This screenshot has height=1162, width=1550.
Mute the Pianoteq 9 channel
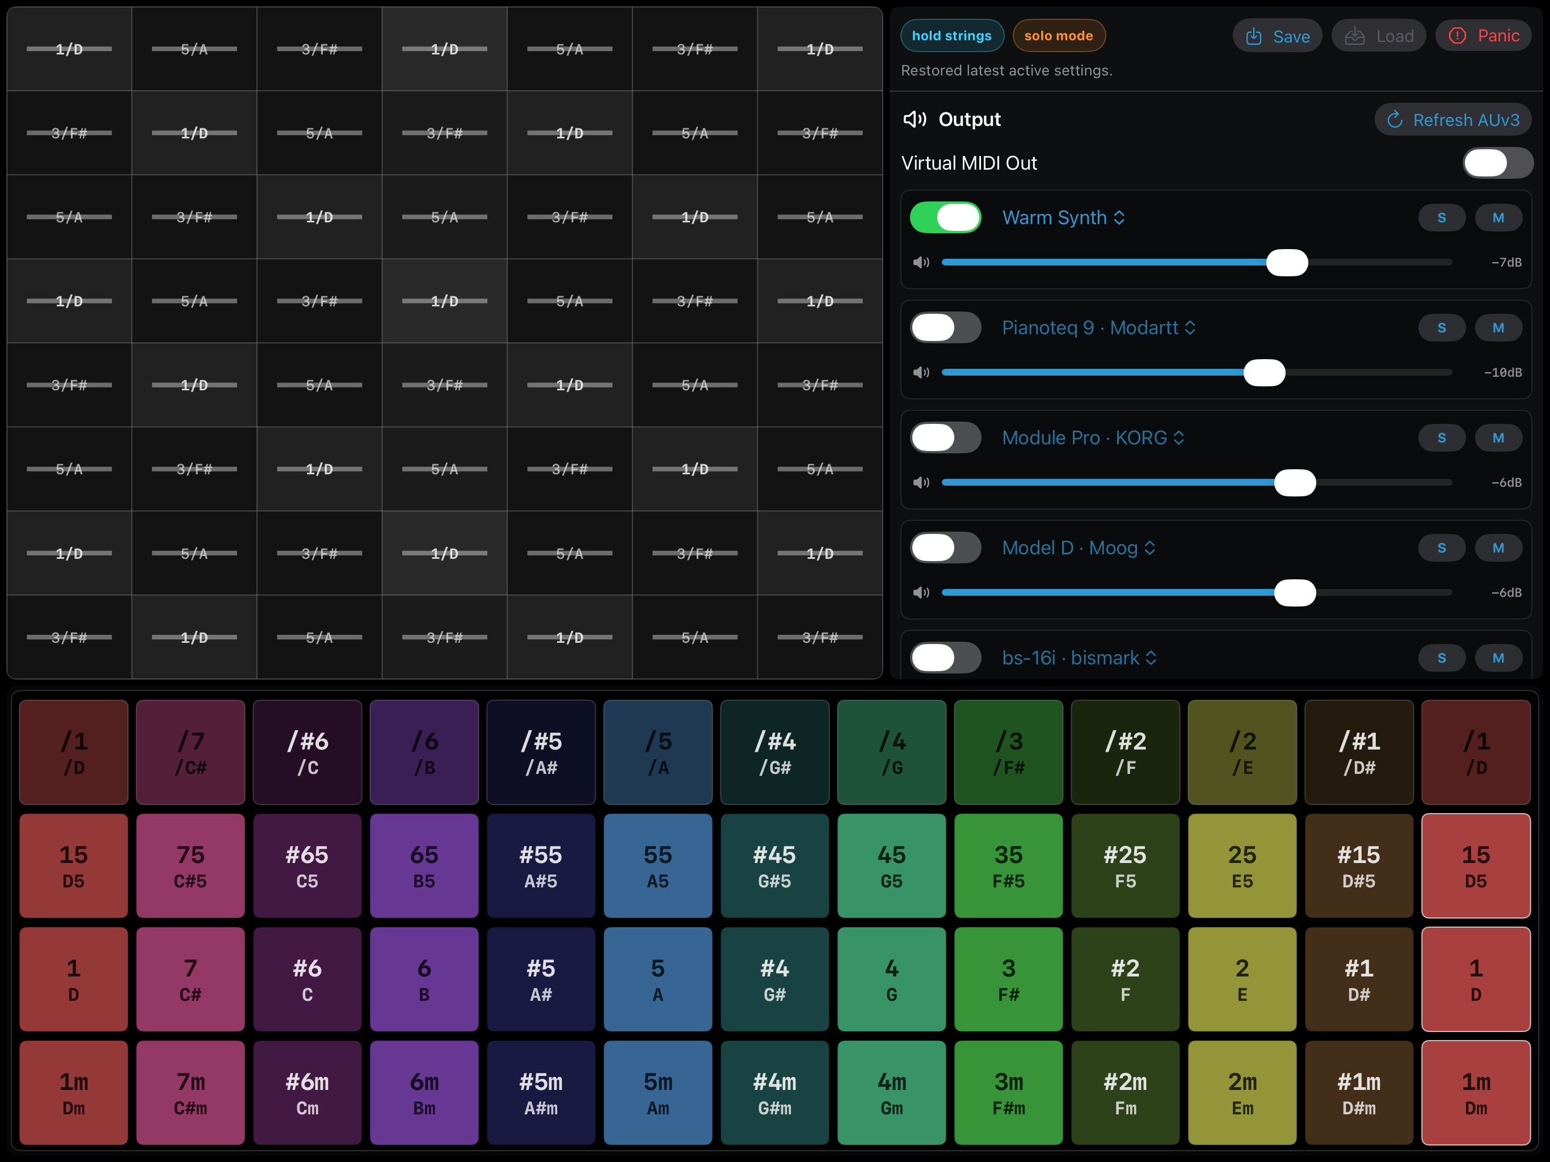pos(1498,328)
